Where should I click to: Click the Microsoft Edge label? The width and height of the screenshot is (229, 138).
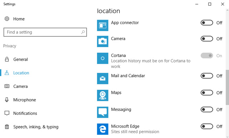coord(125,126)
